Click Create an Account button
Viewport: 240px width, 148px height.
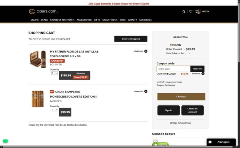[192, 110]
